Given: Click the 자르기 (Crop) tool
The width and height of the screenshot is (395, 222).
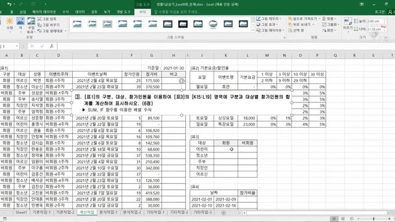Looking at the screenshot, I should (x=347, y=24).
